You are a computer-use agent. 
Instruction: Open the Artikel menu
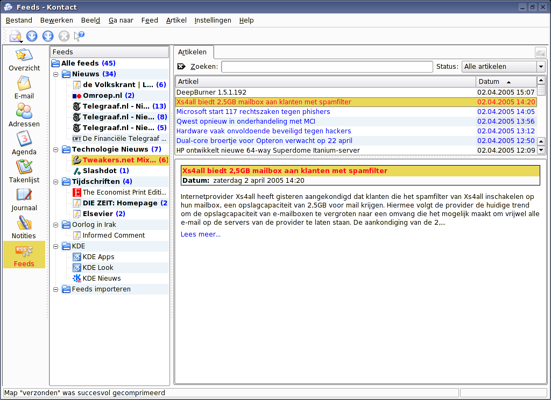tap(176, 20)
